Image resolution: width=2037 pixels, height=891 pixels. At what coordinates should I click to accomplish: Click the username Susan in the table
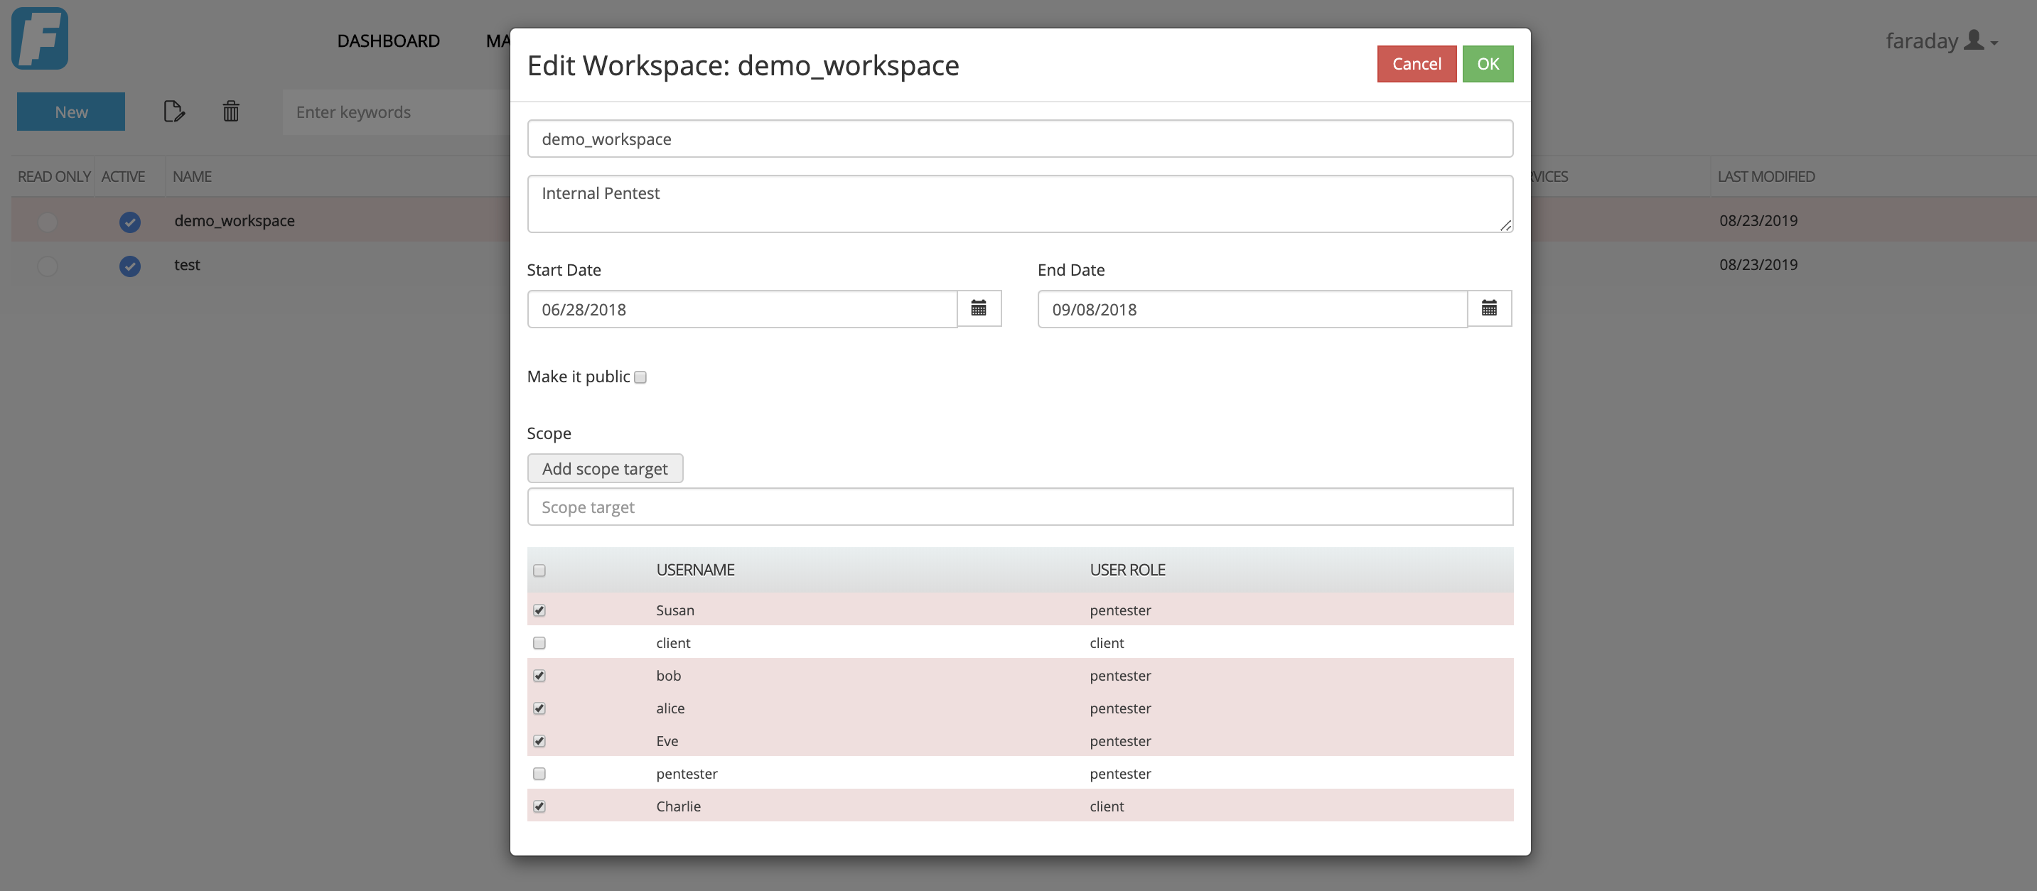pos(675,610)
